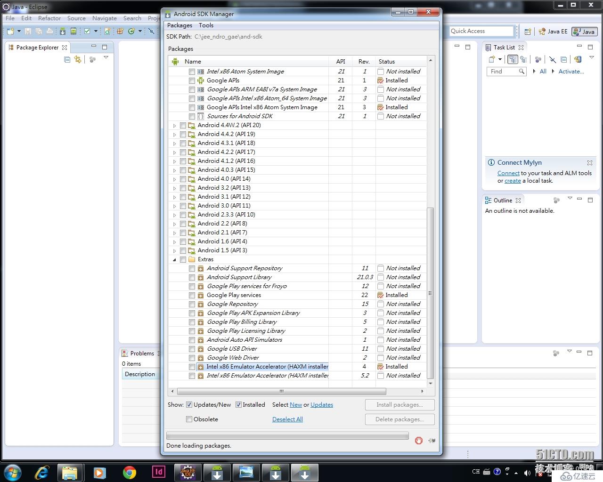Expand the Android 4.4.2 (API 19) node
Screen dimensions: 603x482
(174, 135)
